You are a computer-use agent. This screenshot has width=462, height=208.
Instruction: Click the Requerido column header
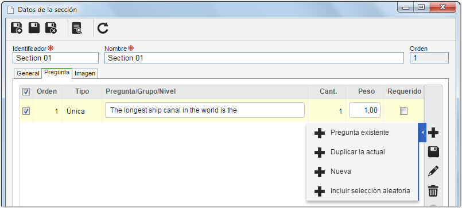403,91
